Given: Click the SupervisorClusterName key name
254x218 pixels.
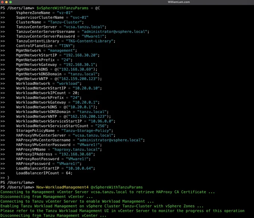Looking at the screenshot, I should click(x=40, y=18).
